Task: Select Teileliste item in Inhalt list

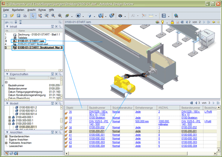Action: 22,38
